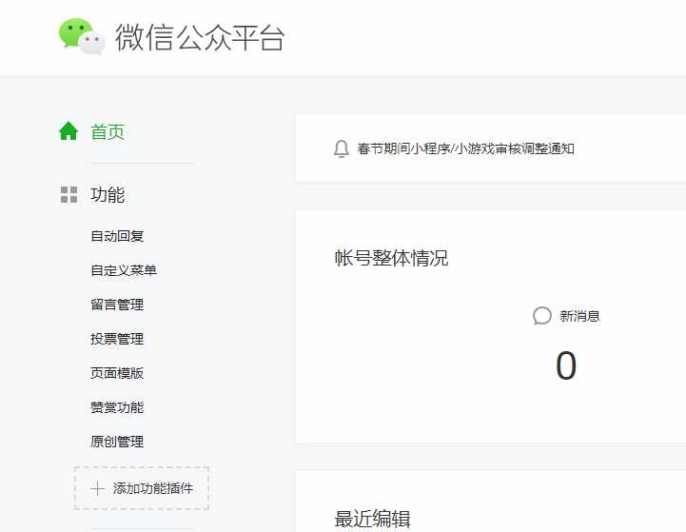Go to 投票管理
This screenshot has width=686, height=532.
click(117, 339)
